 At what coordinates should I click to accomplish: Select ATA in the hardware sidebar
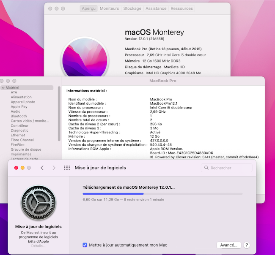tap(14, 92)
